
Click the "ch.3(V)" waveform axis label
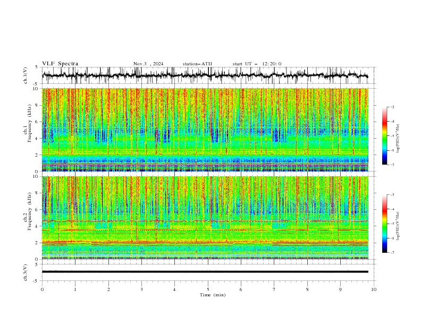pos(26,272)
